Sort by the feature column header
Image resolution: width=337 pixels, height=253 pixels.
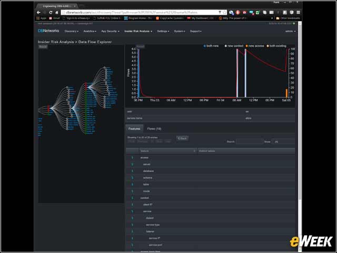pos(167,151)
